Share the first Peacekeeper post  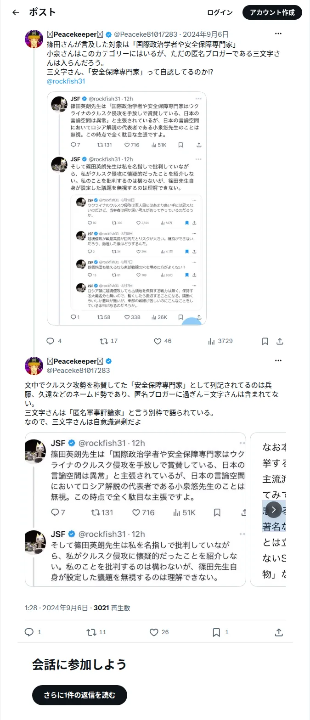(x=280, y=341)
